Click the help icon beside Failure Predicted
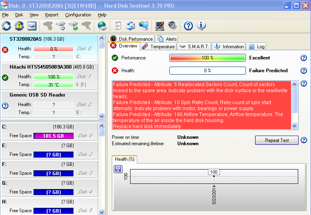 click(x=304, y=71)
